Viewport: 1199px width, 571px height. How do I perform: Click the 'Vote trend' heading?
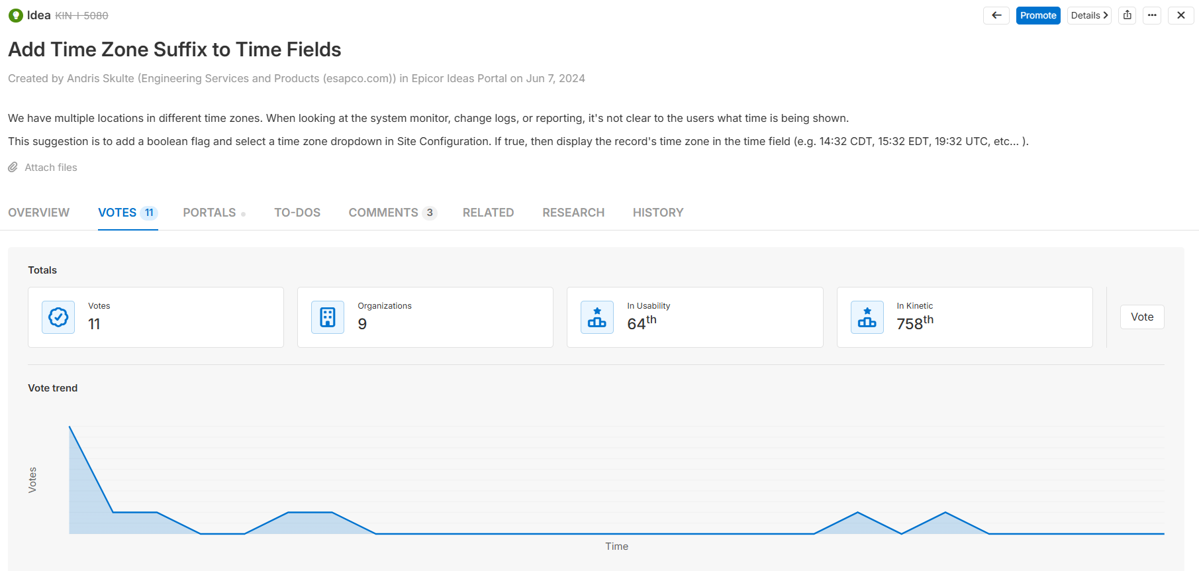click(53, 388)
